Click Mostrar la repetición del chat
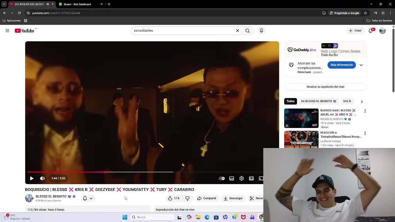 coord(325,87)
